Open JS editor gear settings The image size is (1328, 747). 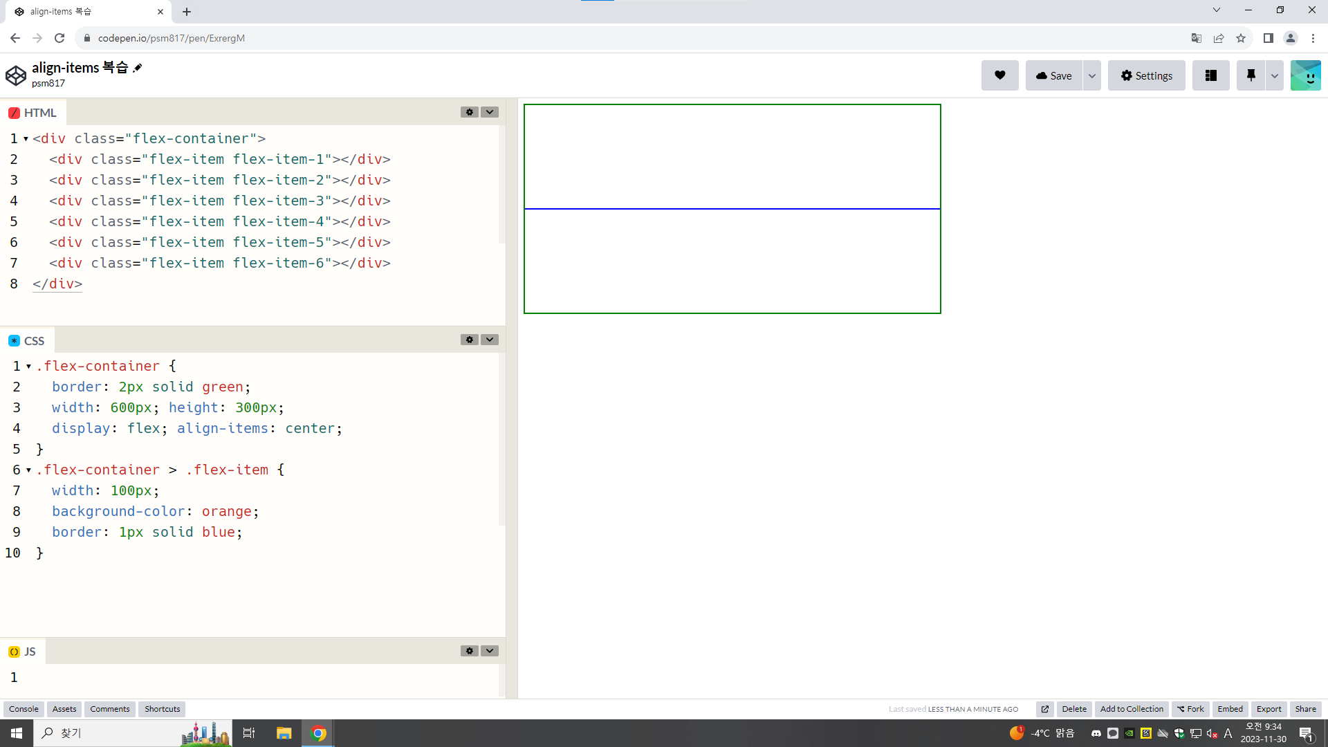click(470, 651)
